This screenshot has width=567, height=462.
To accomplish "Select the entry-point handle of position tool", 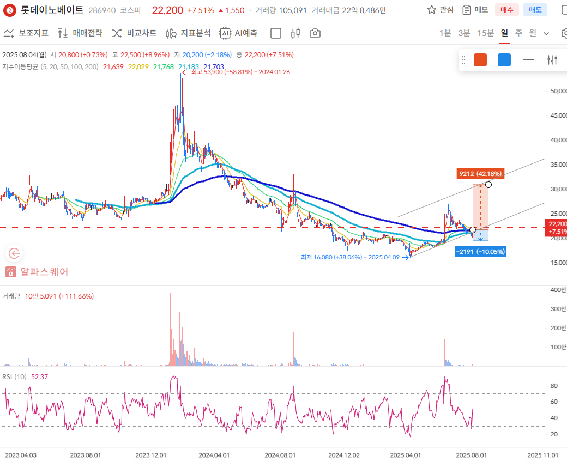I will click(x=473, y=230).
